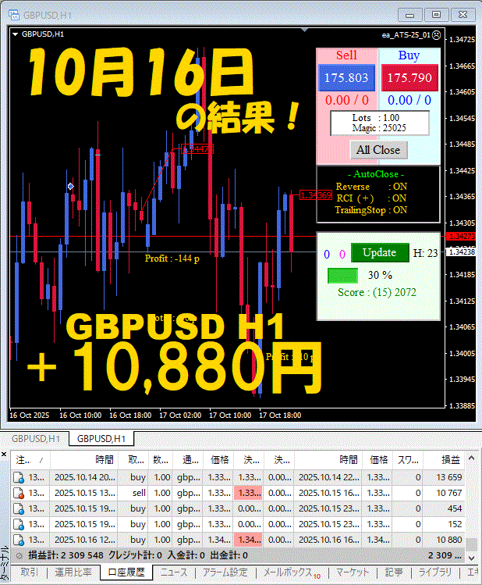Open the chart symbol dropdown triangle next to GBPUSD,H1
482x585 pixels.
[x=16, y=34]
